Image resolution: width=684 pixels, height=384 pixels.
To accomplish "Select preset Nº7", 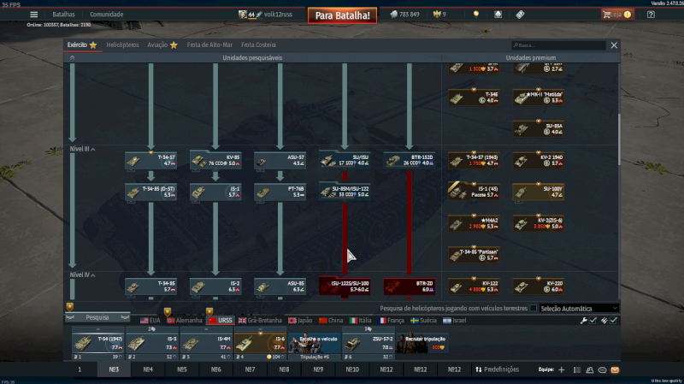I will coord(250,369).
